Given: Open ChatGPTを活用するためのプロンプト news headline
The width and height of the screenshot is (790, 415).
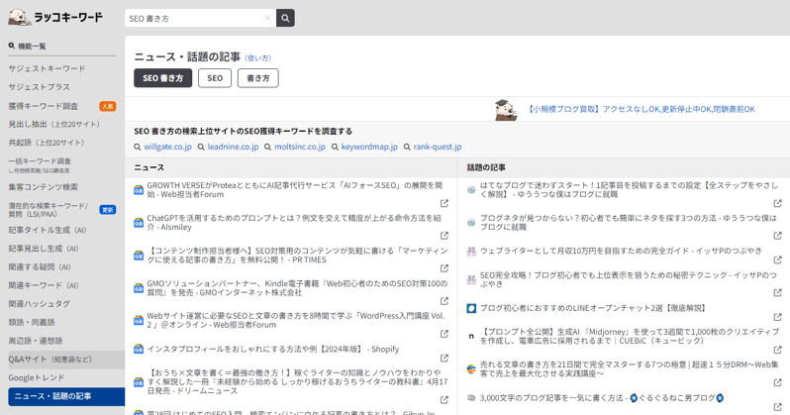Looking at the screenshot, I should tap(294, 223).
